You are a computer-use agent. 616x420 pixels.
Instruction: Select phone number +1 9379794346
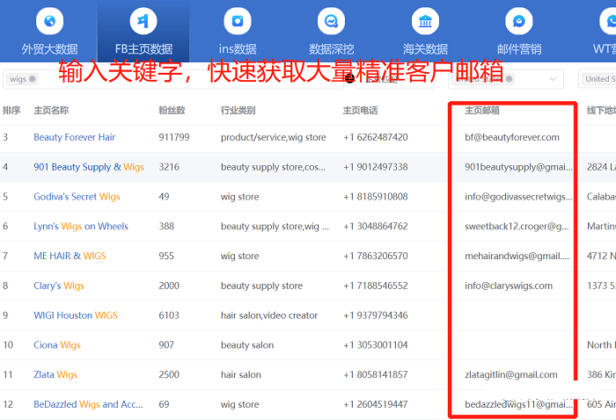pos(375,315)
